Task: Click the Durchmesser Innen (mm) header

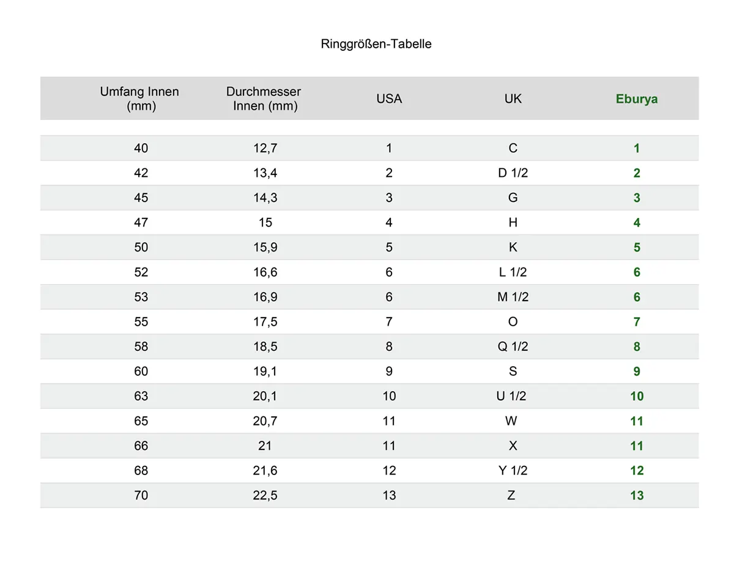Action: point(264,99)
